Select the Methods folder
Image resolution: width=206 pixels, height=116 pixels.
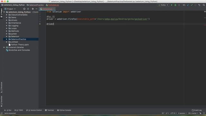coord(15,31)
